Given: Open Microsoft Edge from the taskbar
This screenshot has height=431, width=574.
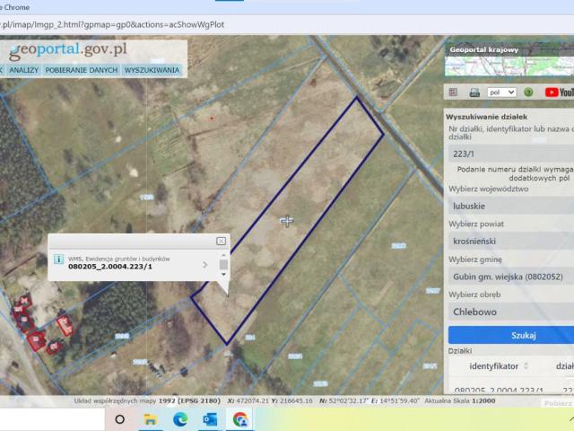Looking at the screenshot, I should tap(179, 418).
